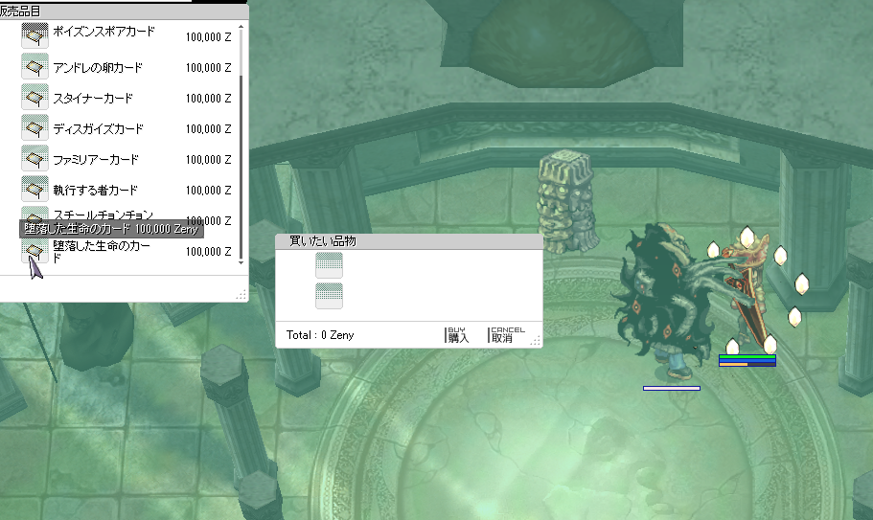Image resolution: width=873 pixels, height=520 pixels.
Task: Click the アンドレの卵カード item name
Action: [98, 67]
